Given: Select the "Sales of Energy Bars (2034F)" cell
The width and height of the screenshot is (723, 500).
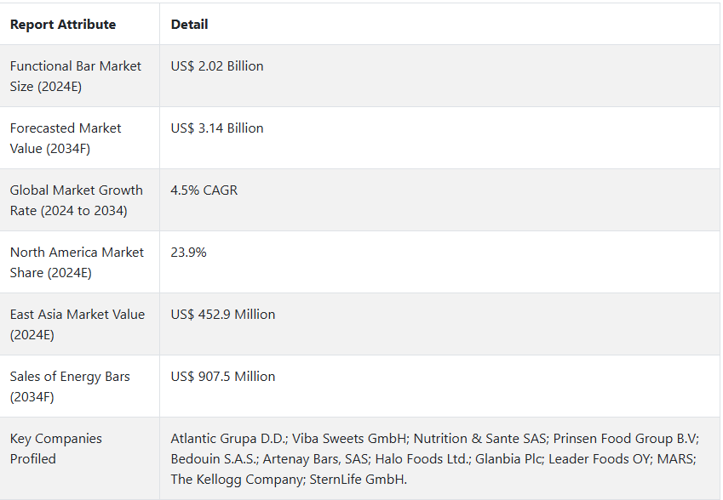Looking at the screenshot, I should [x=70, y=386].
